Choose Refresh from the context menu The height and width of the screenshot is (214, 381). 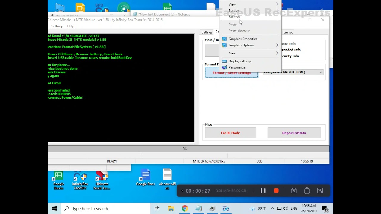[250, 17]
